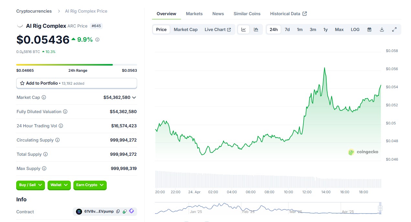Click the 24h Range progress bar
411x222 pixels.
click(x=77, y=65)
